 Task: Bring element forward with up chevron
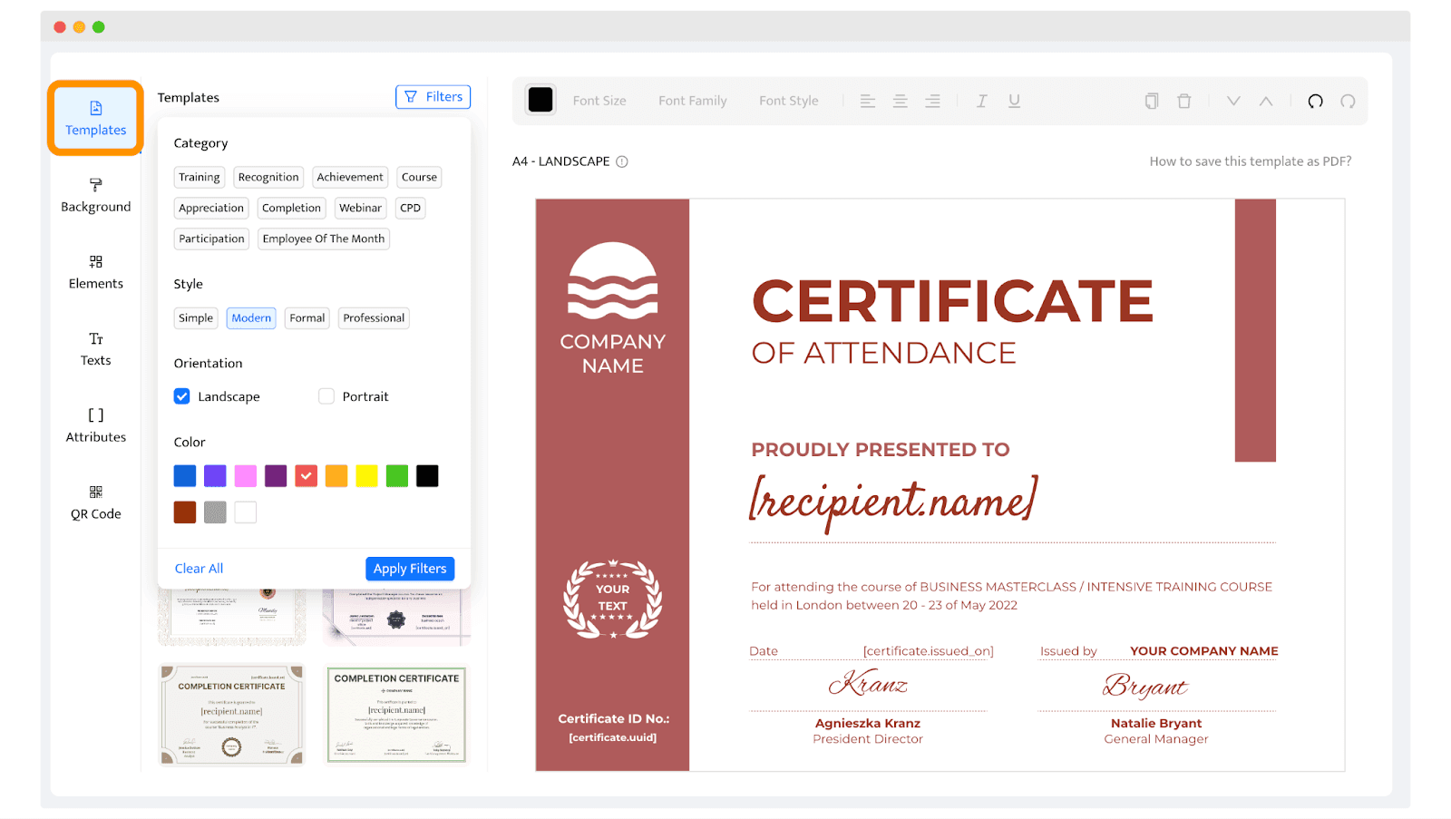[x=1266, y=101]
